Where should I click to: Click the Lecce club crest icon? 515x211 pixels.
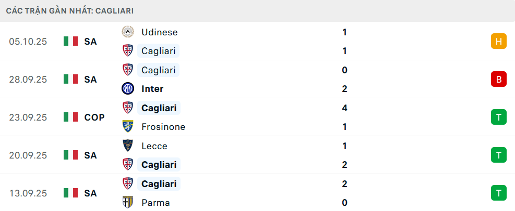coord(127,146)
